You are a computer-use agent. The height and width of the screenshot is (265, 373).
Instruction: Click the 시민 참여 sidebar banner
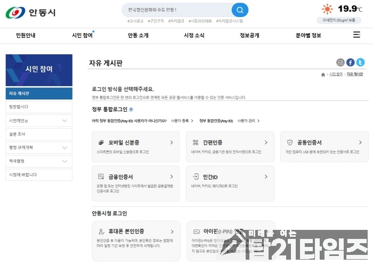[39, 70]
